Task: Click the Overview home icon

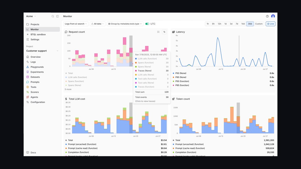Action: coord(28,57)
